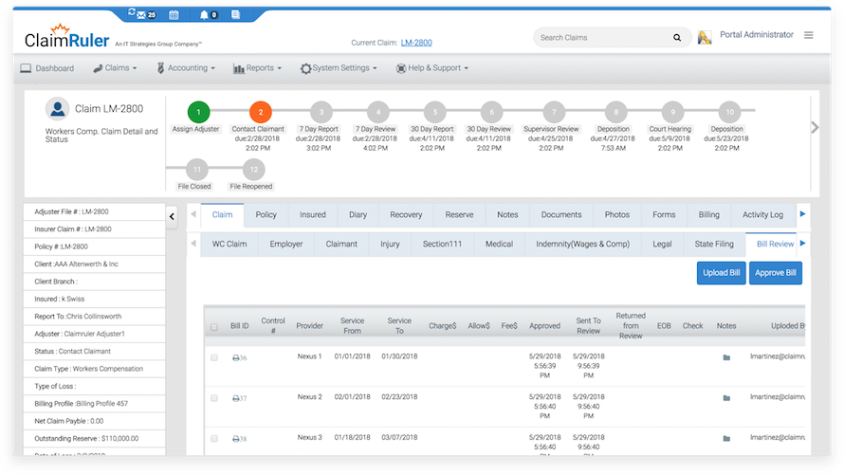844x474 pixels.
Task: Open the notes folder icon for Nexus 1
Action: (x=726, y=357)
